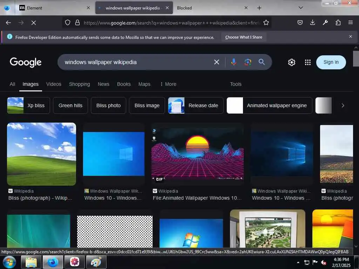Open the Google apps grid

coord(308,62)
